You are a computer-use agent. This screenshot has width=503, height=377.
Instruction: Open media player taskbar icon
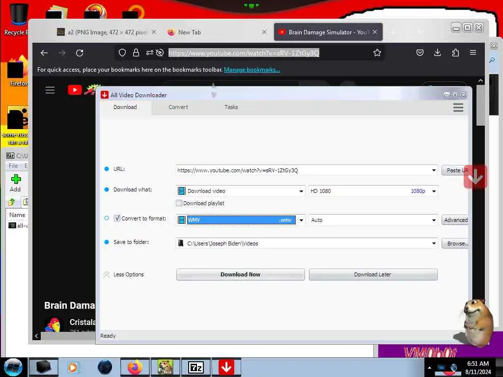click(x=74, y=367)
